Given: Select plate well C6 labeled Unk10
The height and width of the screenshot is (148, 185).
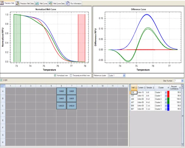Looking at the screenshot, I should [61, 106].
